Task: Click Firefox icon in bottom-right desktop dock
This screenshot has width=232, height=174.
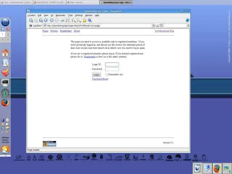Action: pos(217,168)
